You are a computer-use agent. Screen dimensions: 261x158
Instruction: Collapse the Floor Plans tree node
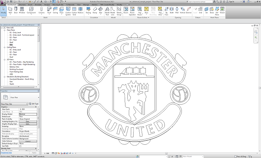pyautogui.click(x=4, y=30)
